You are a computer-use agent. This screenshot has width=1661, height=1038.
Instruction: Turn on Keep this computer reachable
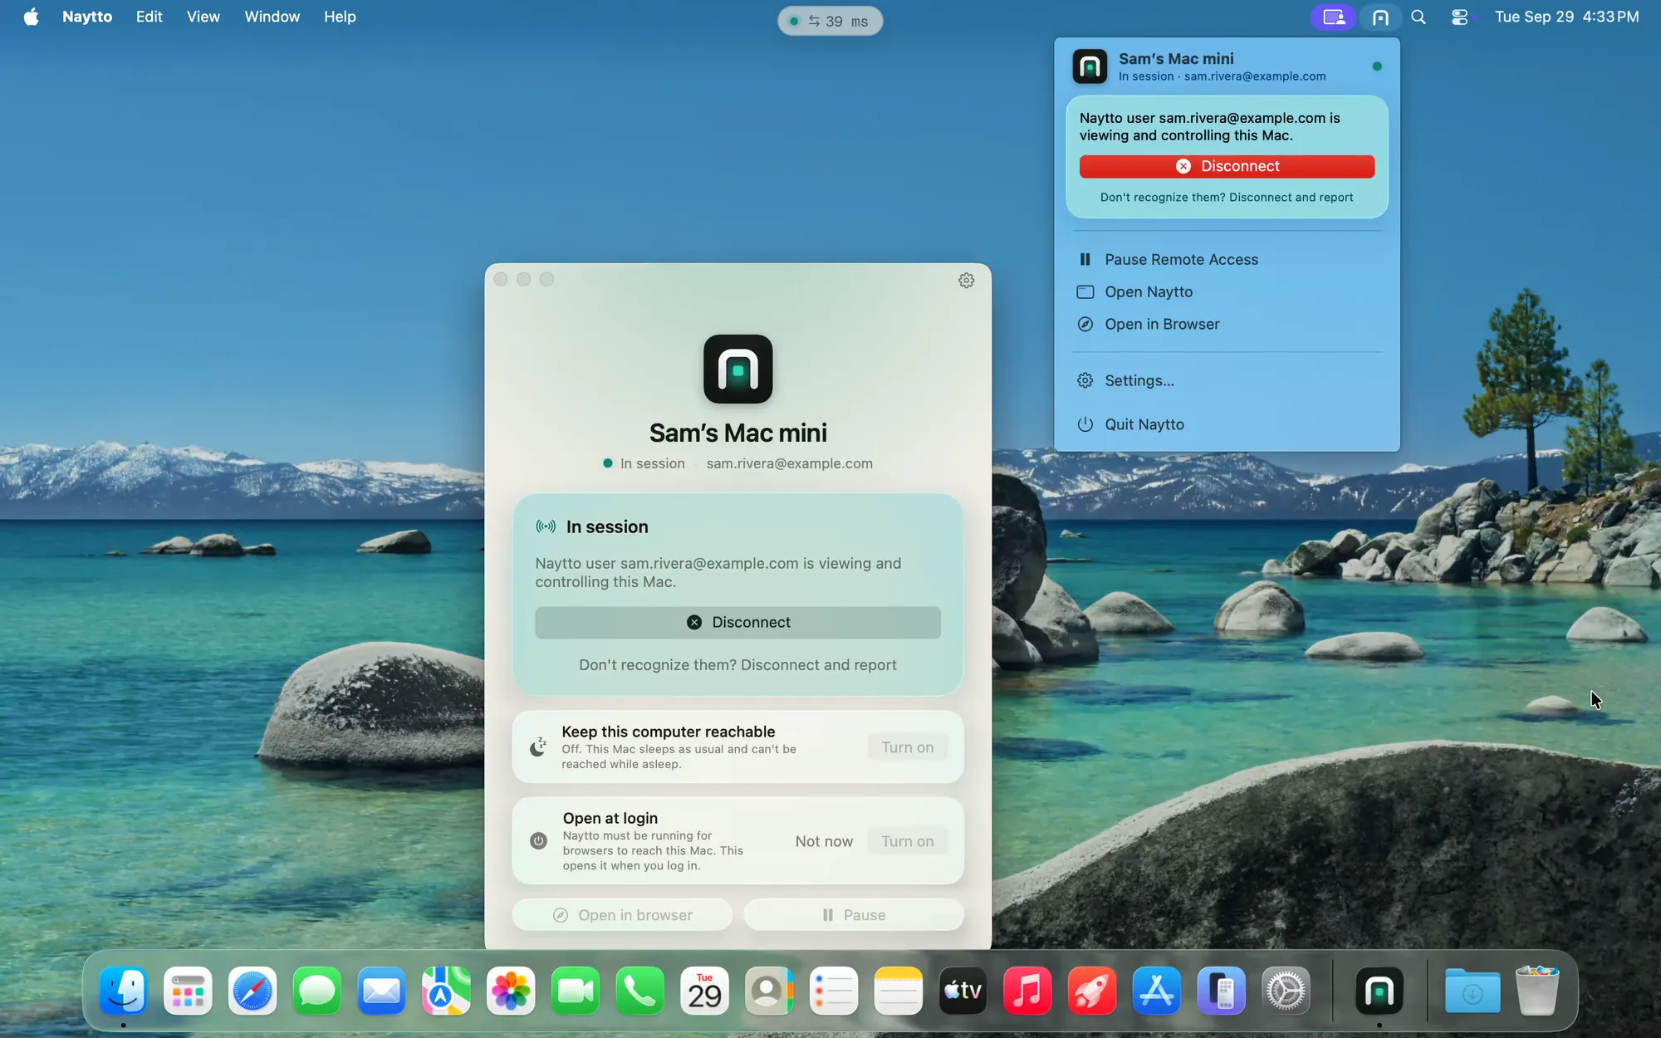point(907,747)
